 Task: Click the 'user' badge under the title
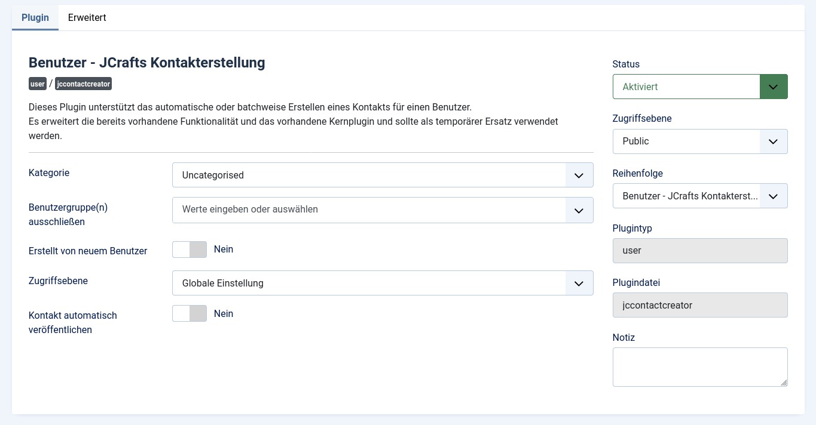click(38, 84)
